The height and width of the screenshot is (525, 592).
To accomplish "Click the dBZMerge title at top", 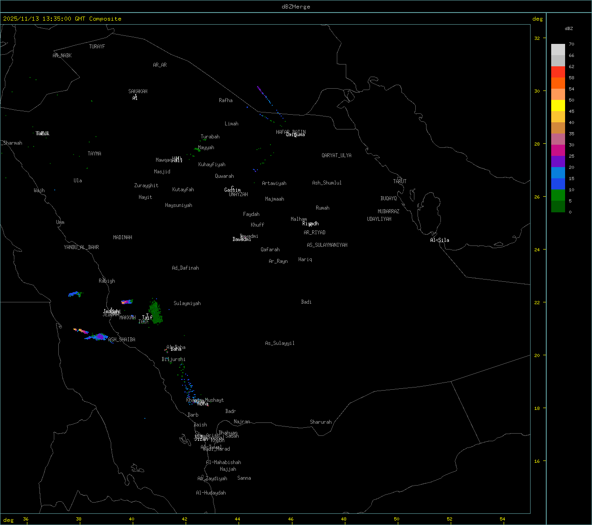I will 296,7.
